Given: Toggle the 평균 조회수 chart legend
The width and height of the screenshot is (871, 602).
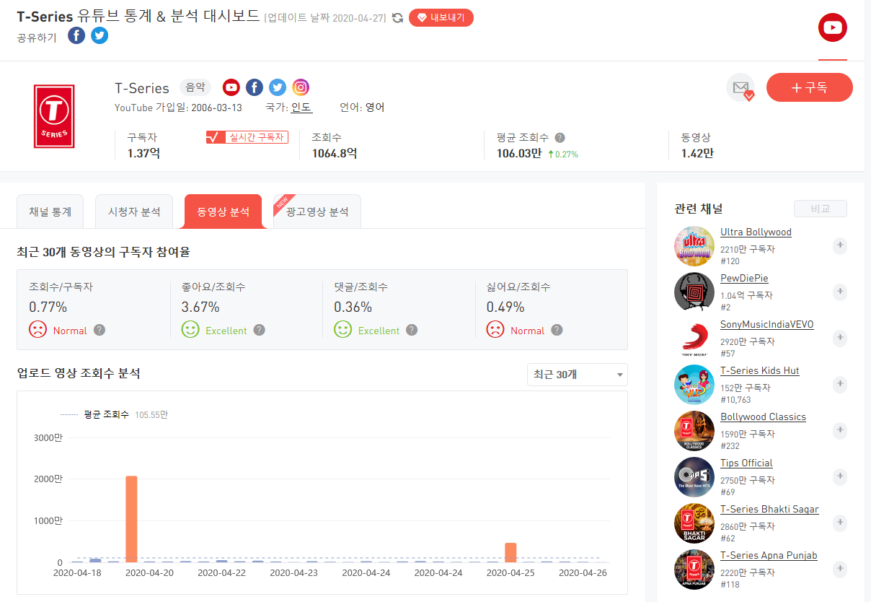Looking at the screenshot, I should [114, 415].
